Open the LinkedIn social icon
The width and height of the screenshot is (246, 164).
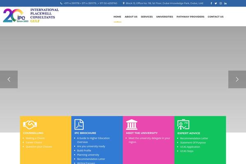pyautogui.click(x=225, y=3)
